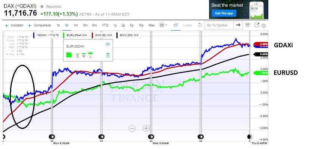
Task: Select the 1y time range
Action: 115,25
